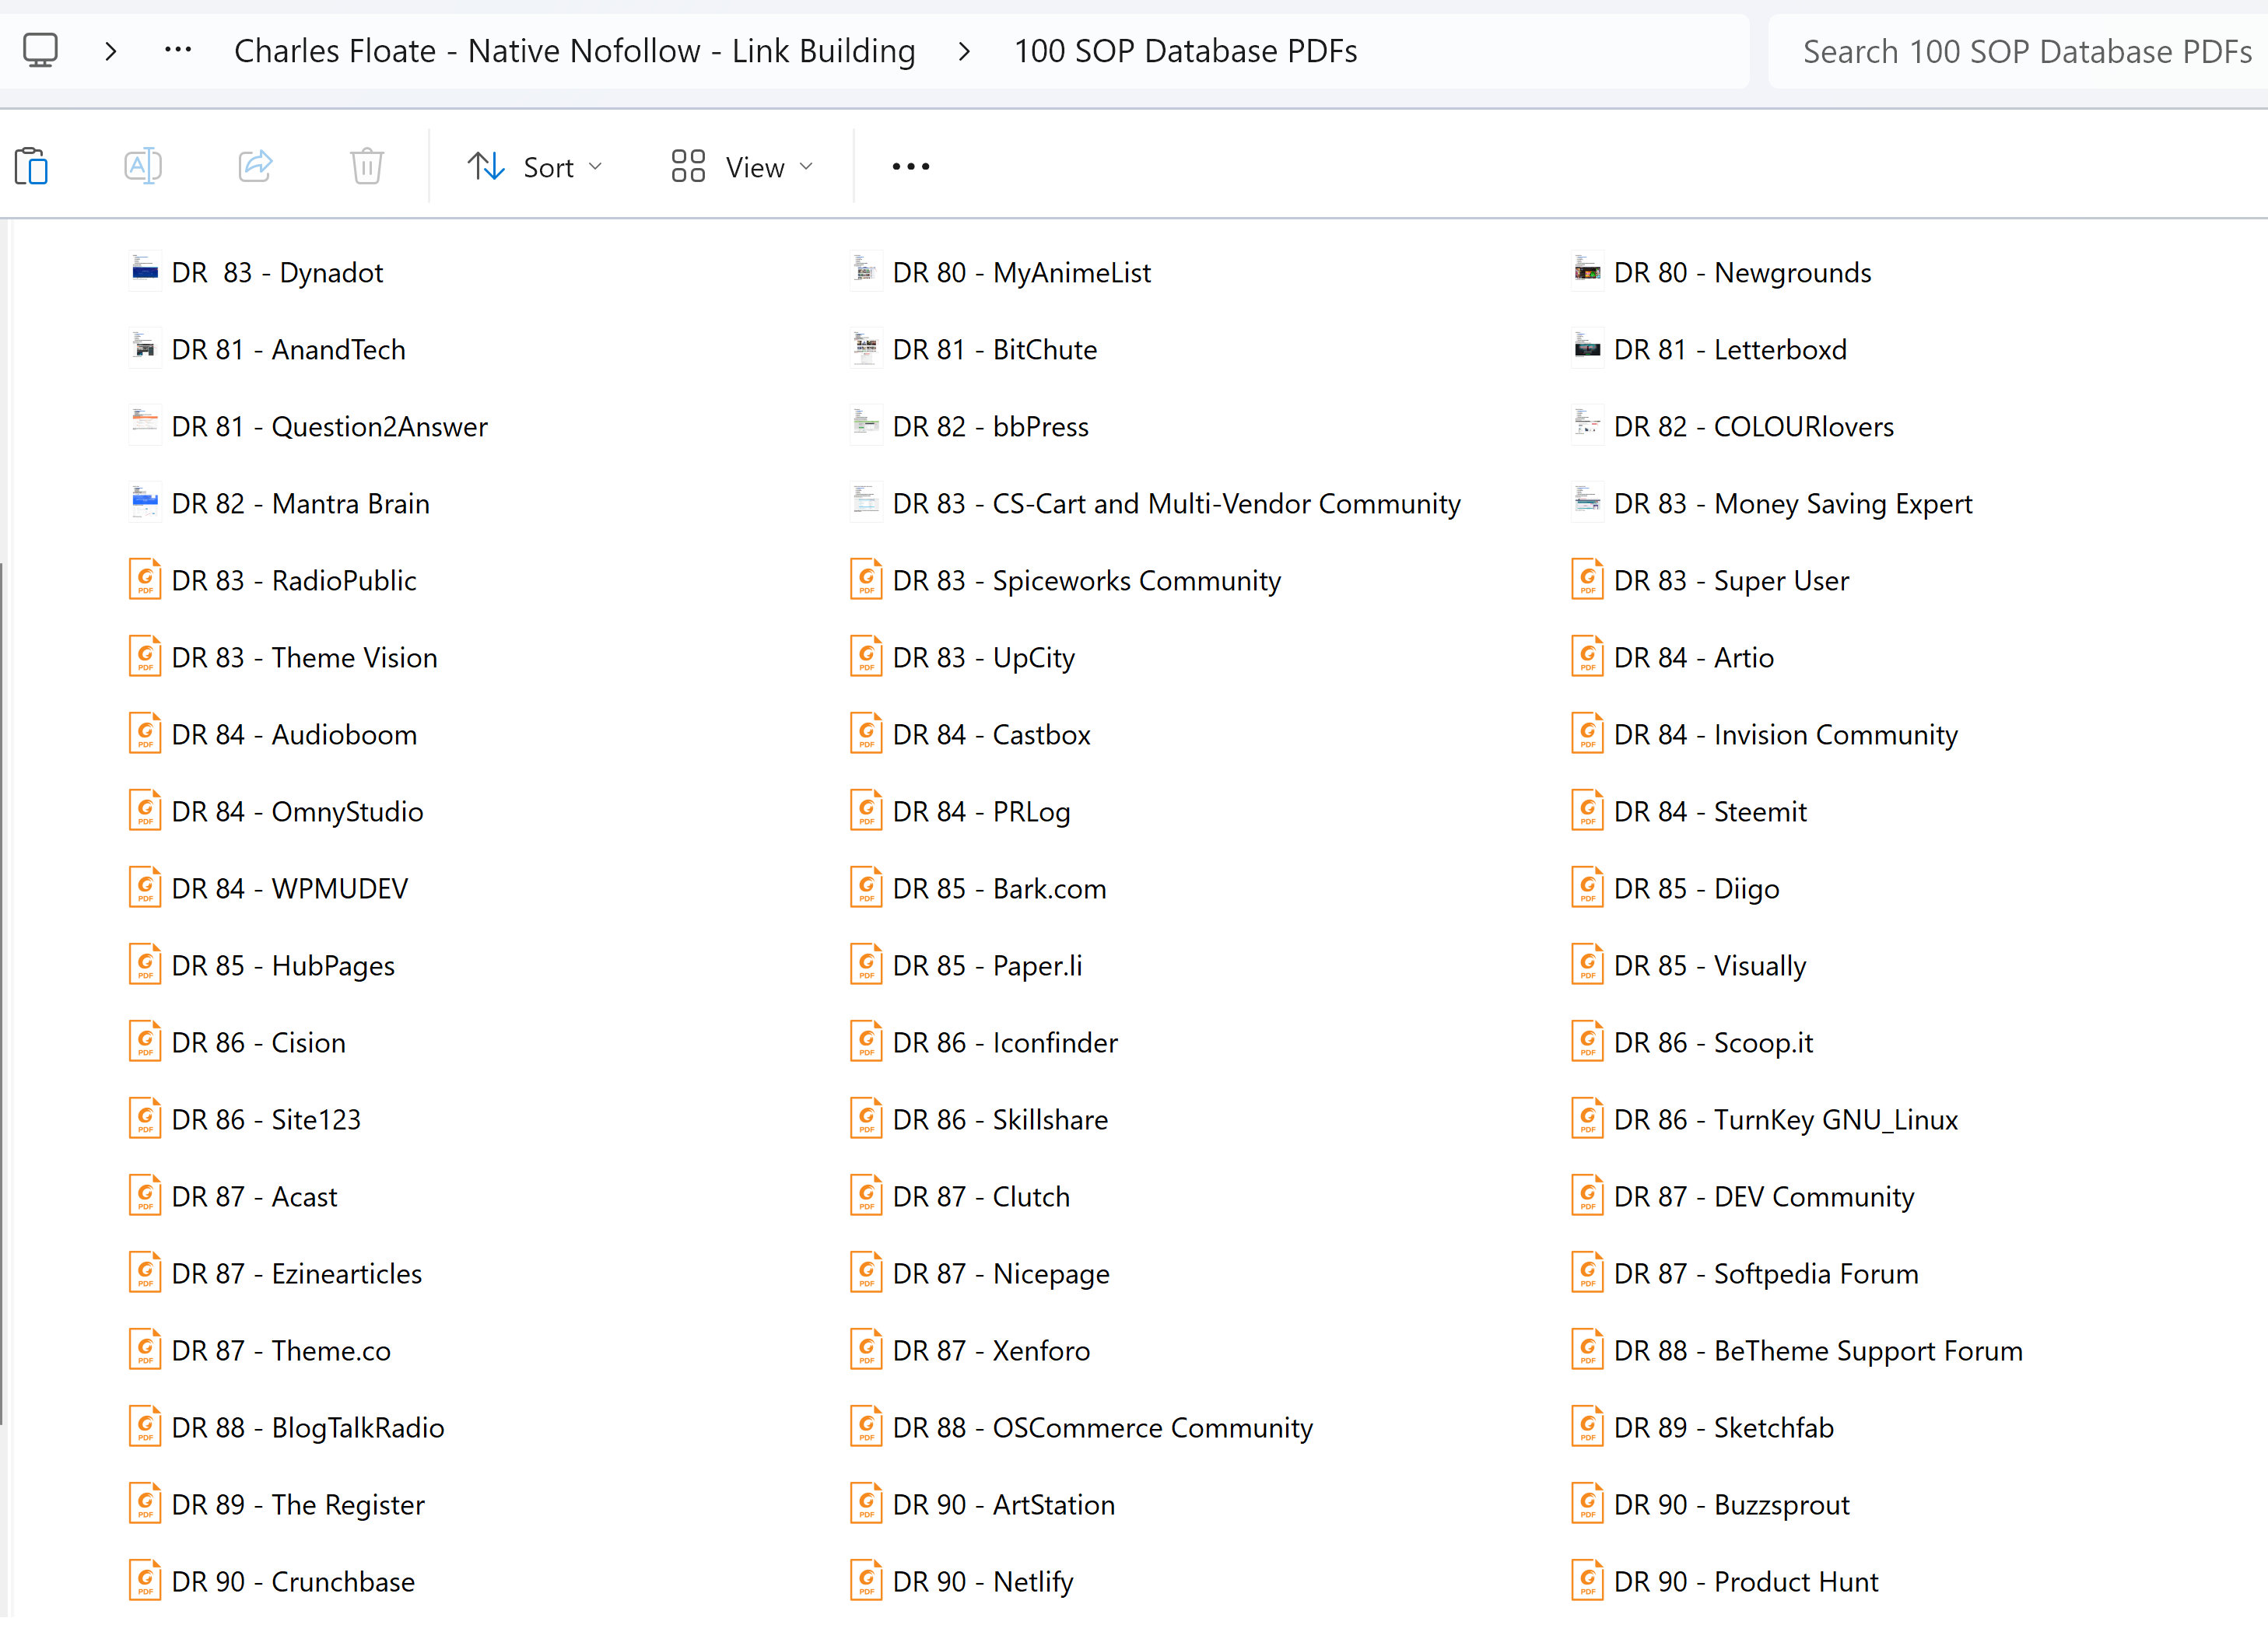Open the See more toolbar ellipsis

point(911,167)
